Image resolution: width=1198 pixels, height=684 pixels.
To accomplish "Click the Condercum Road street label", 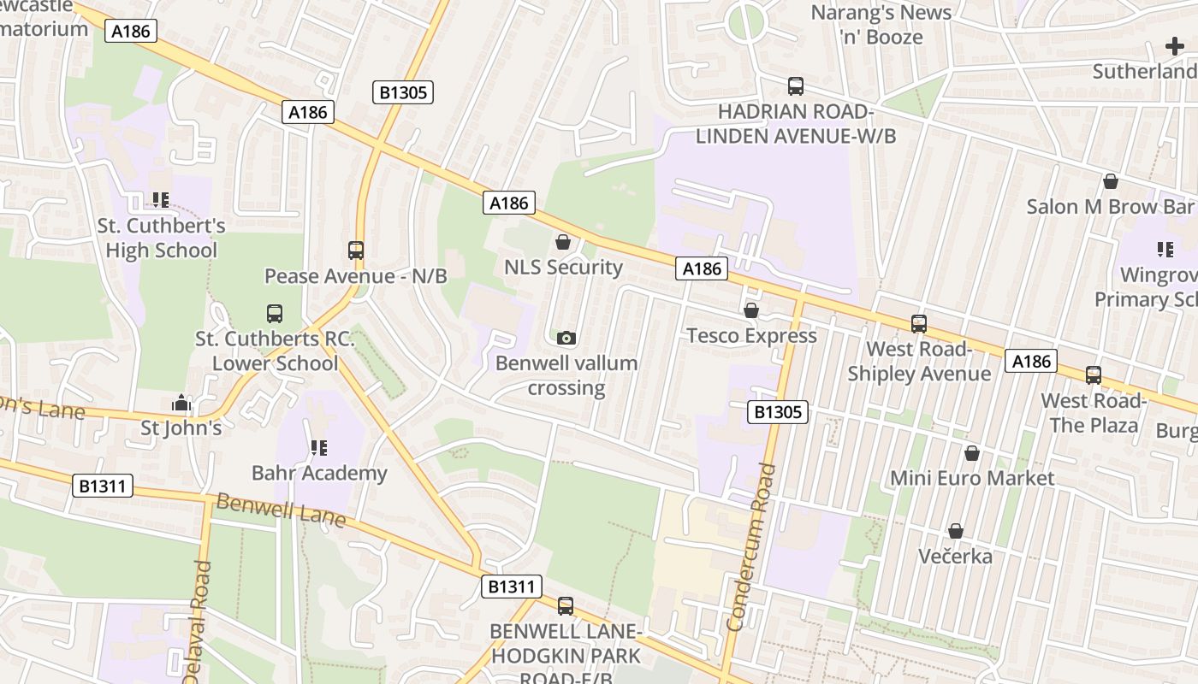I will coord(749,547).
